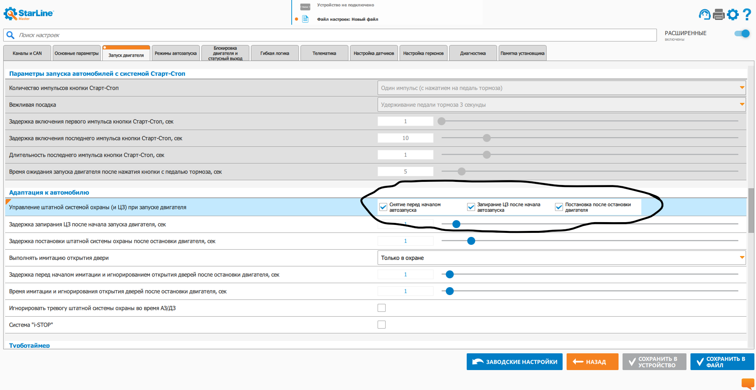Open the support headset icon
Screen dimensions: 756x390
pos(704,15)
